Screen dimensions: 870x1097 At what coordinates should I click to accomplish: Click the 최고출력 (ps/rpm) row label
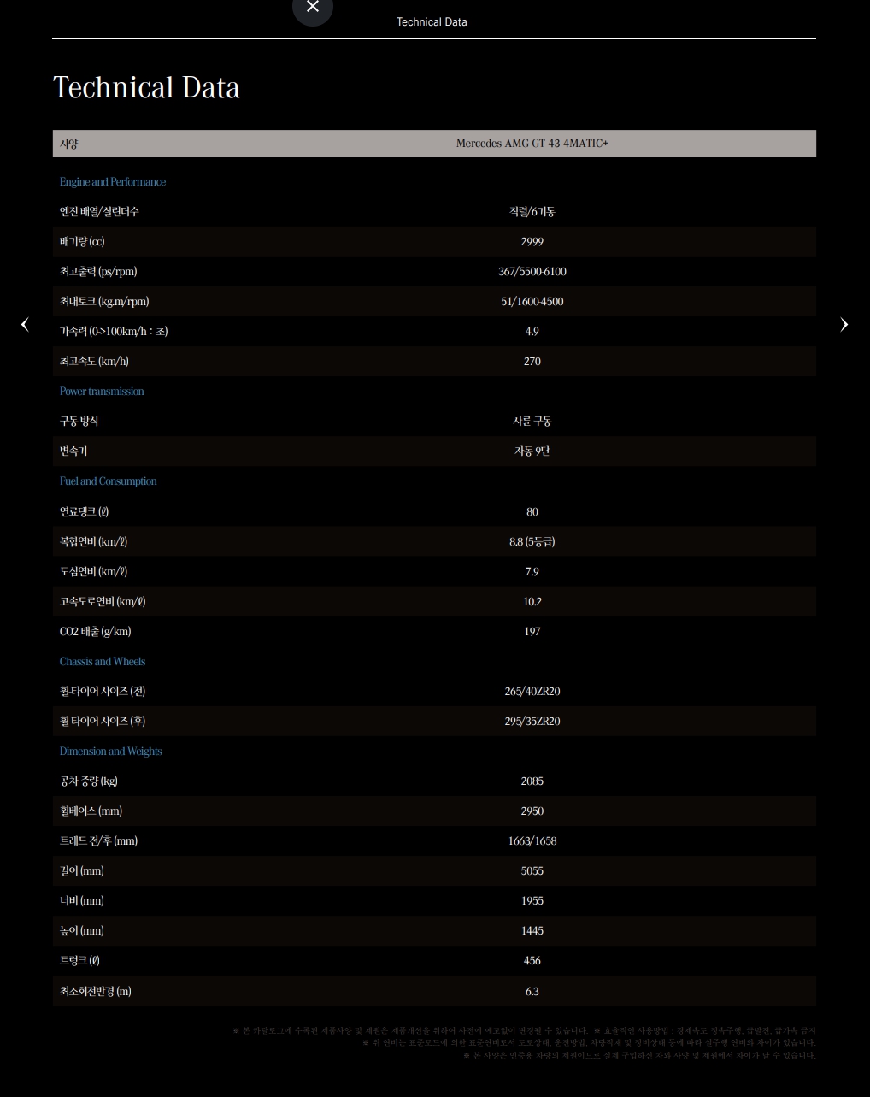point(98,272)
